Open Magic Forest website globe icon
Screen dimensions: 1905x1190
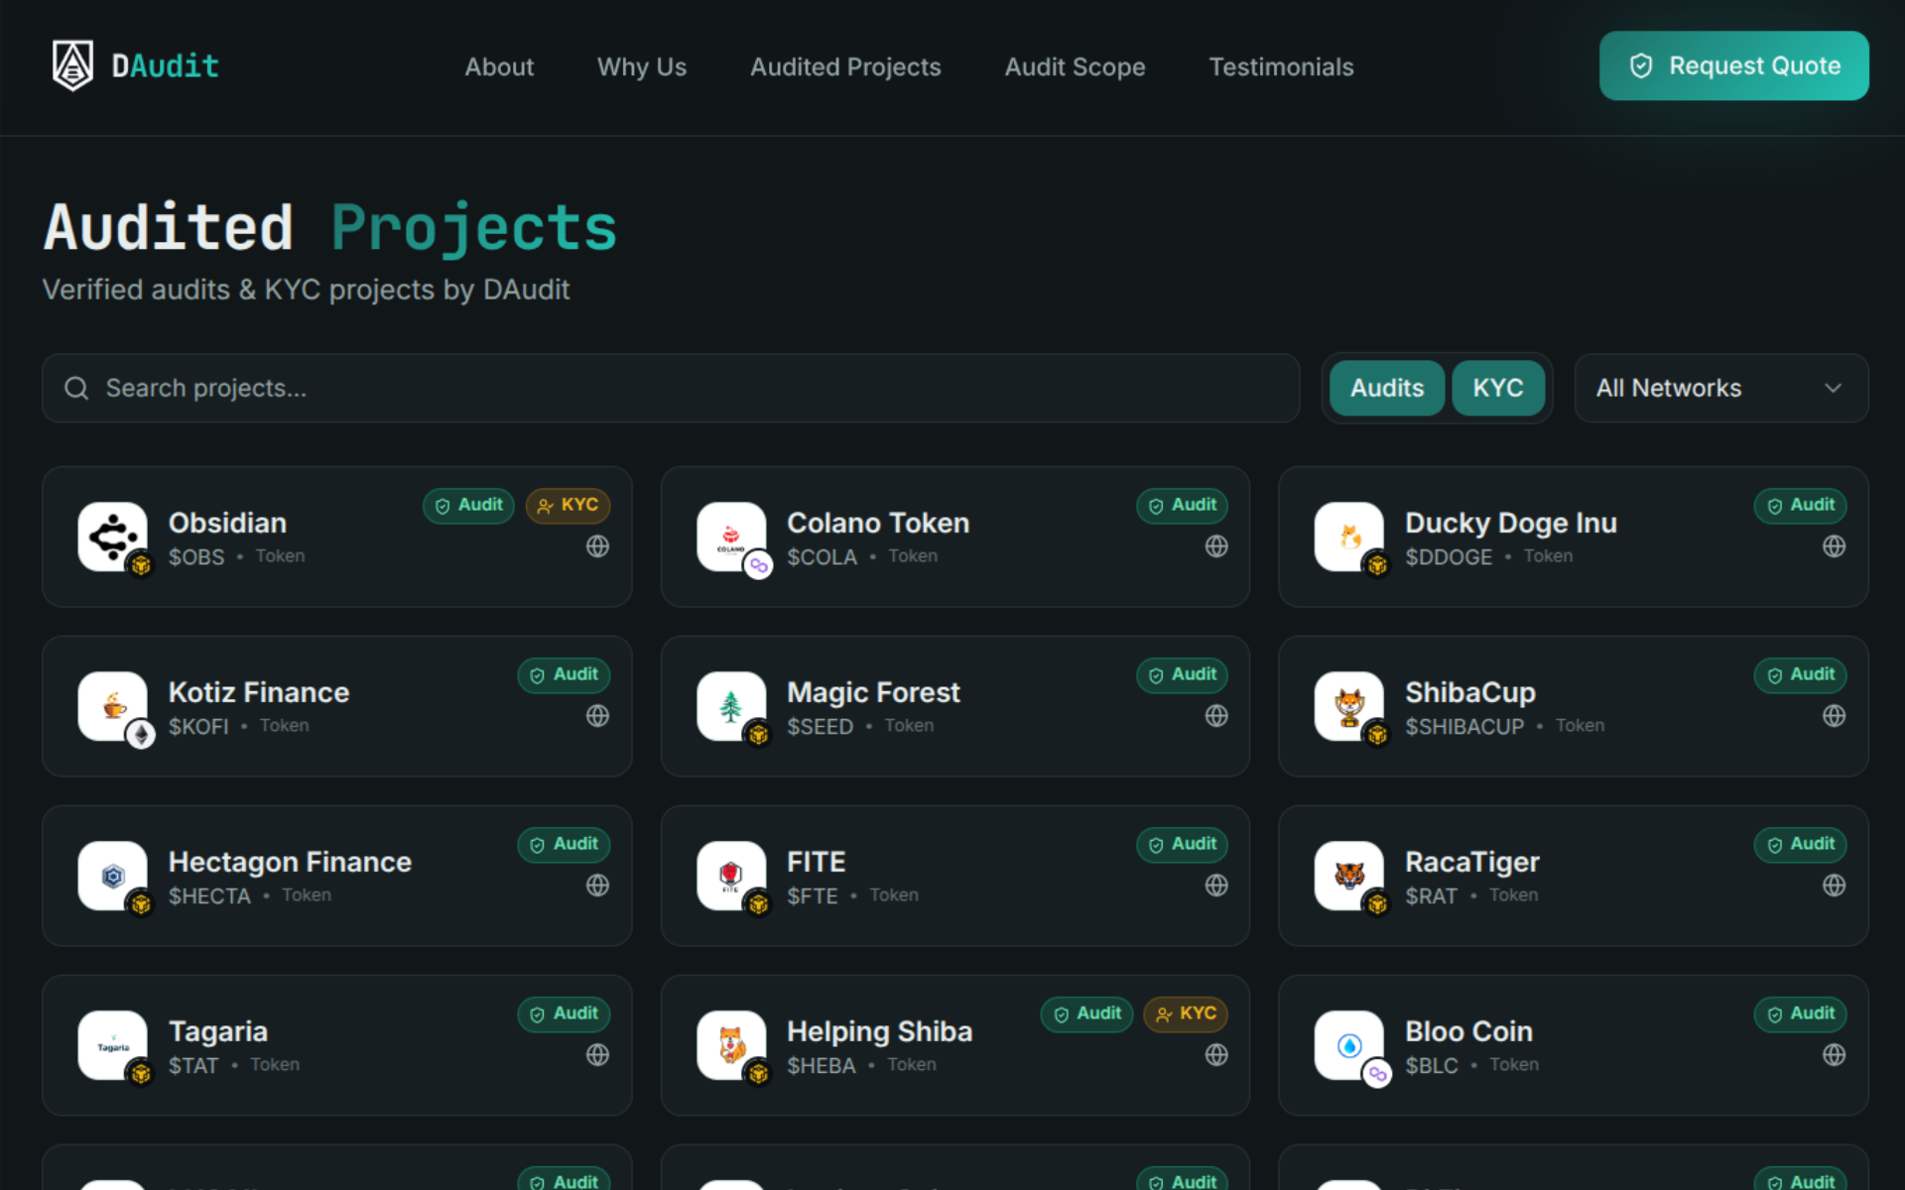[1216, 716]
